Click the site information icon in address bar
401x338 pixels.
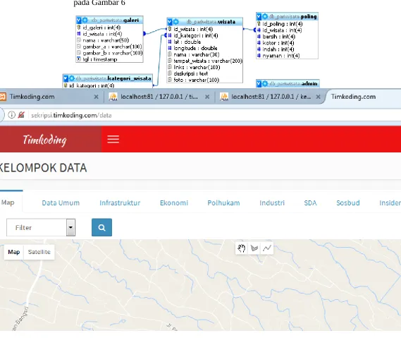[11, 115]
